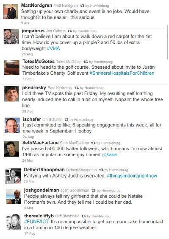Open SethMacFarlane's profile avatar
Viewport: 169px width, 239px height.
click(x=11, y=149)
